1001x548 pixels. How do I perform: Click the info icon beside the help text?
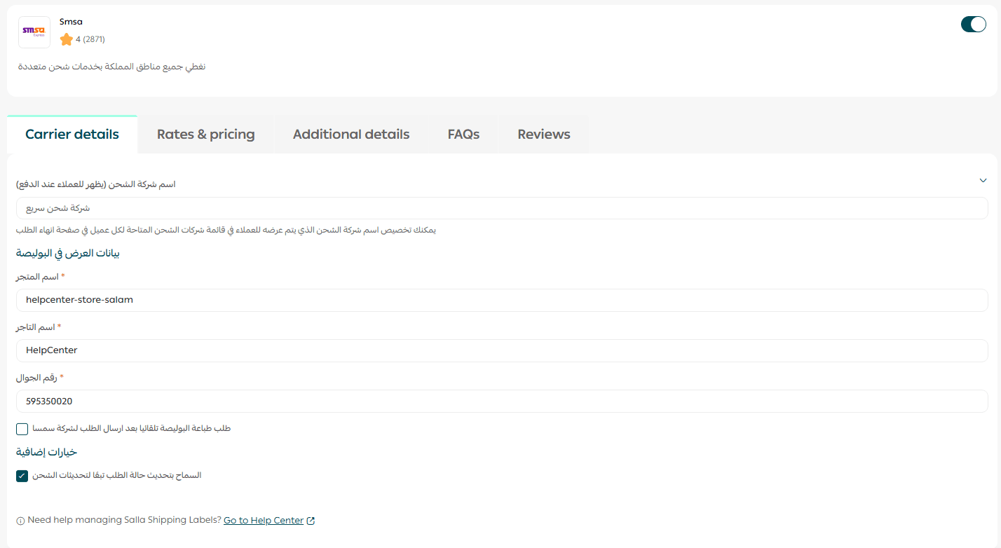coord(20,521)
